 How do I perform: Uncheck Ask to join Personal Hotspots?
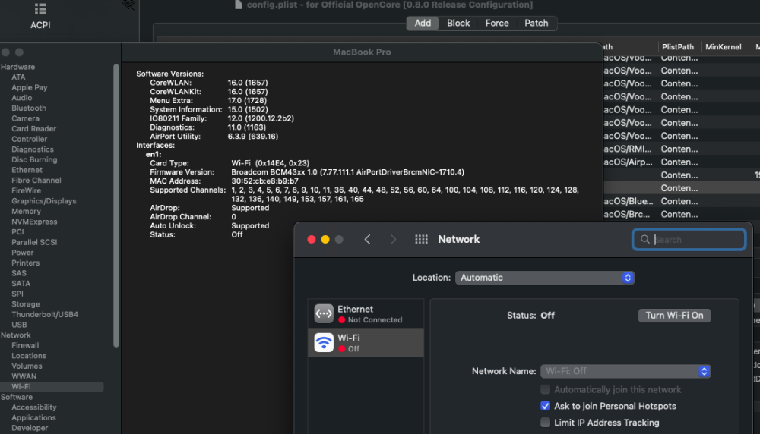coord(545,406)
